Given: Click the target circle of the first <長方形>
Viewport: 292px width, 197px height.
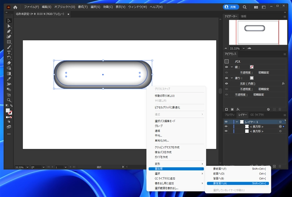Looking at the screenshot, I should pyautogui.click(x=280, y=127).
